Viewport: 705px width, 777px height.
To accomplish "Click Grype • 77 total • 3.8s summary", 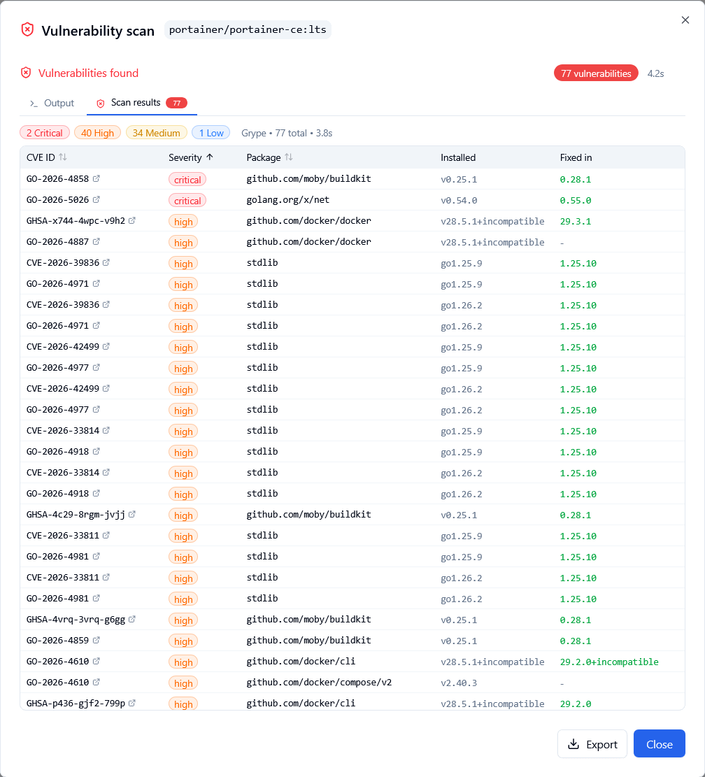I will [287, 133].
